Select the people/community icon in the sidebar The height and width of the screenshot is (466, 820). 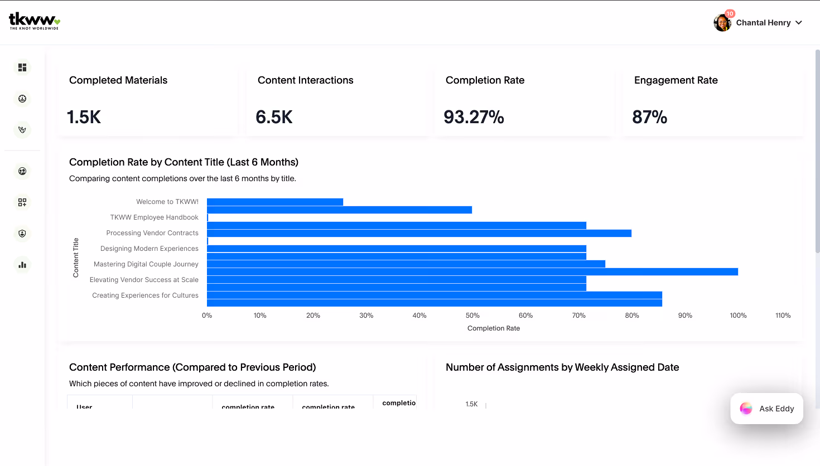click(22, 98)
